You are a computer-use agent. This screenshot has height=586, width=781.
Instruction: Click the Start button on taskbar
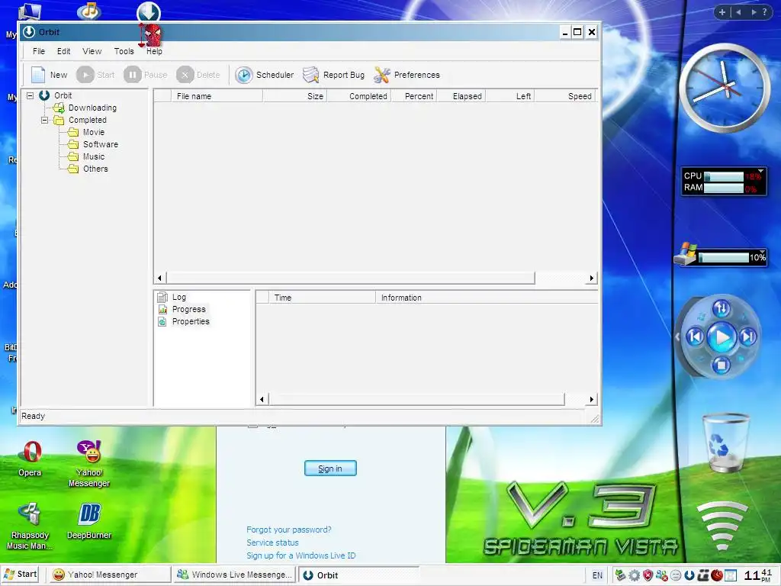click(21, 574)
